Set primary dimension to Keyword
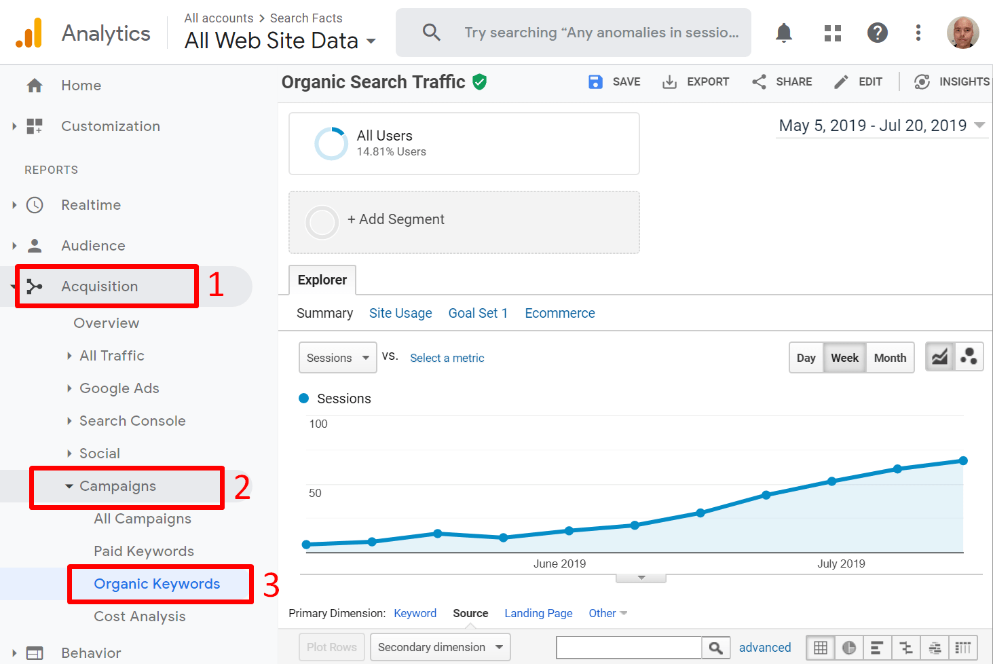 click(415, 613)
